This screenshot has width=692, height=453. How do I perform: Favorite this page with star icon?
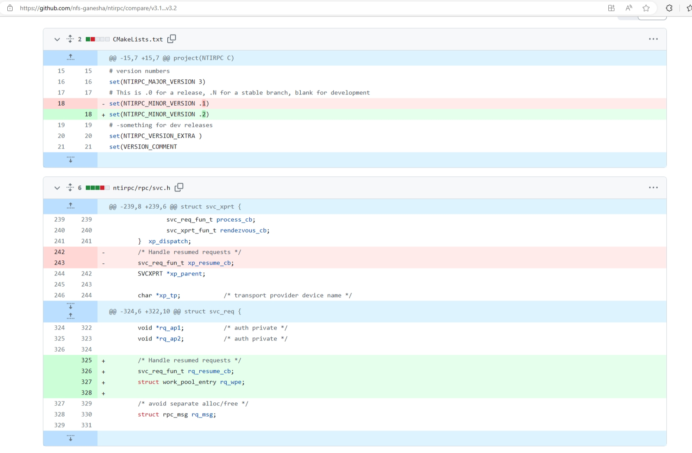(646, 8)
